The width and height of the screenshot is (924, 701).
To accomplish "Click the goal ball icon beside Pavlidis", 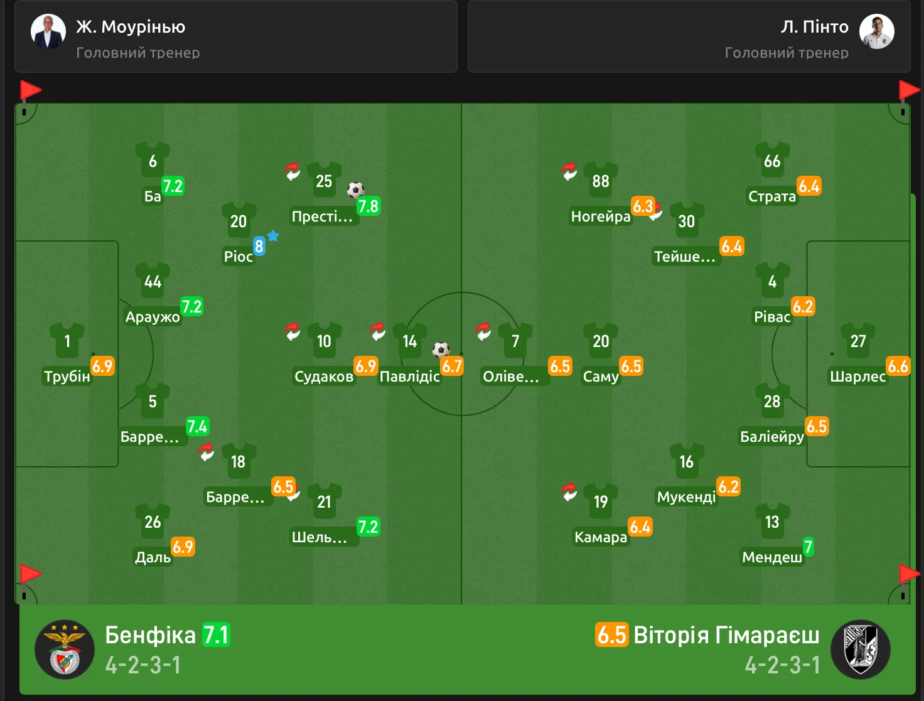I will point(441,350).
